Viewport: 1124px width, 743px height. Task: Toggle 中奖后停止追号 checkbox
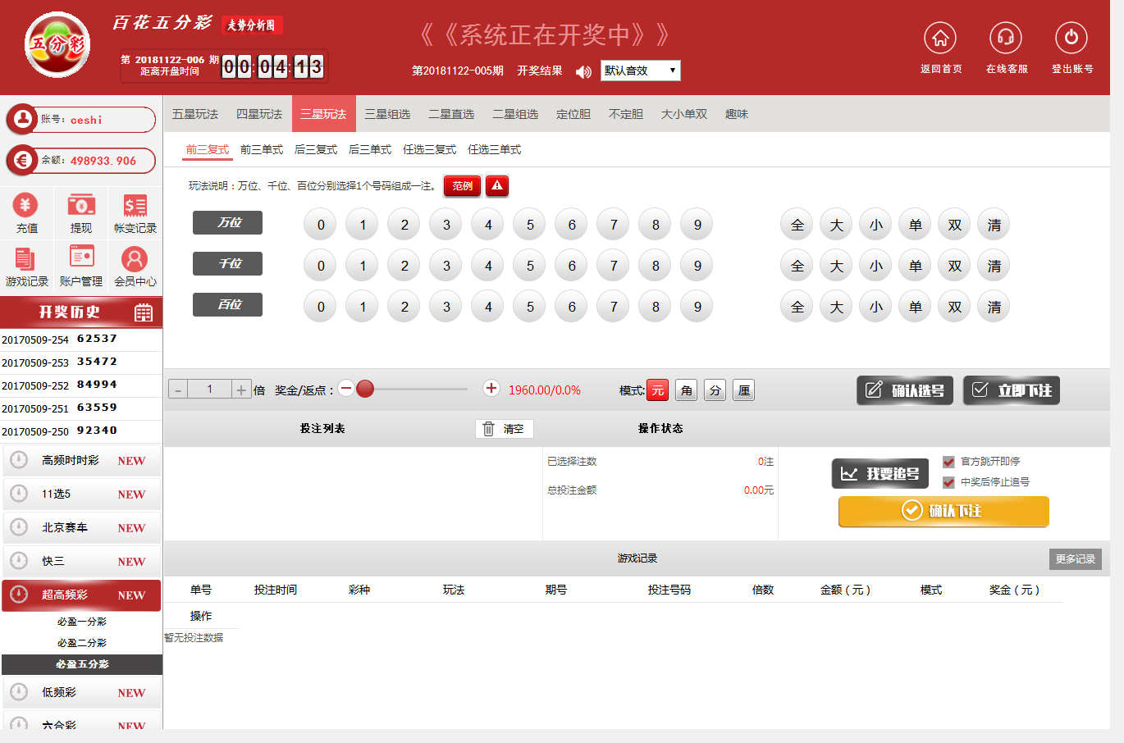point(948,482)
